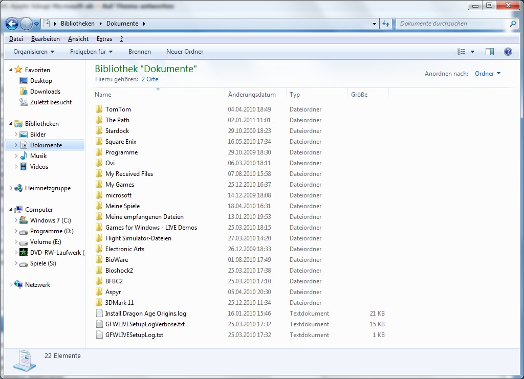Open the Bearbeiten menu

coord(46,39)
